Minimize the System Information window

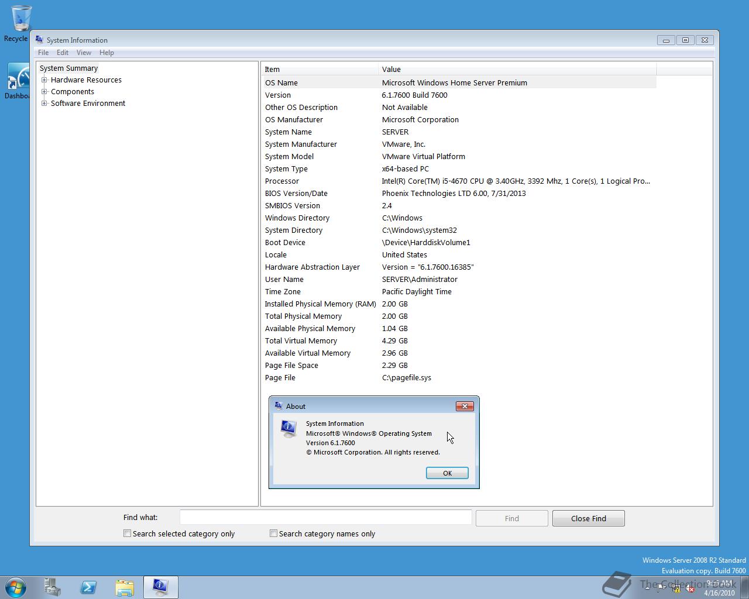click(x=666, y=40)
